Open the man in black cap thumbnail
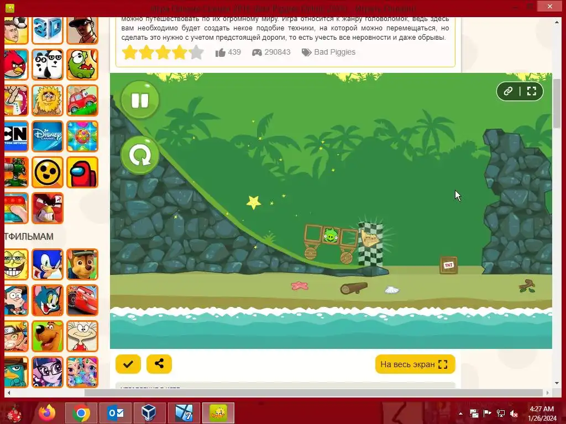Screen dimensions: 566x424 82,30
